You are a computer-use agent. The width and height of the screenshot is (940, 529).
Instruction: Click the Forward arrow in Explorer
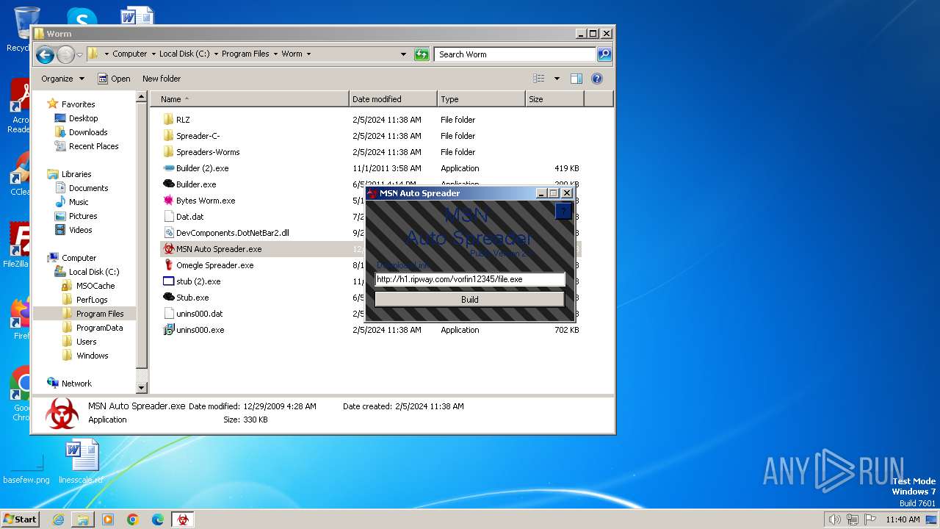pos(65,54)
